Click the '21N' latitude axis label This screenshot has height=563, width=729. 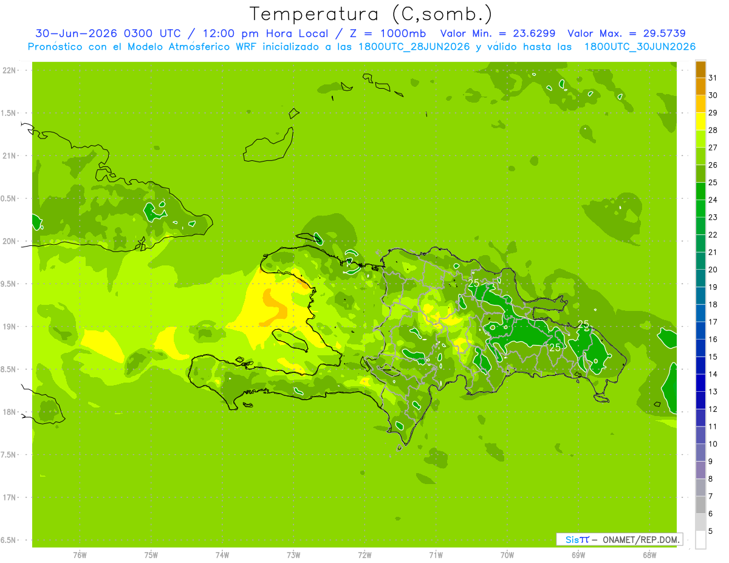coord(9,155)
